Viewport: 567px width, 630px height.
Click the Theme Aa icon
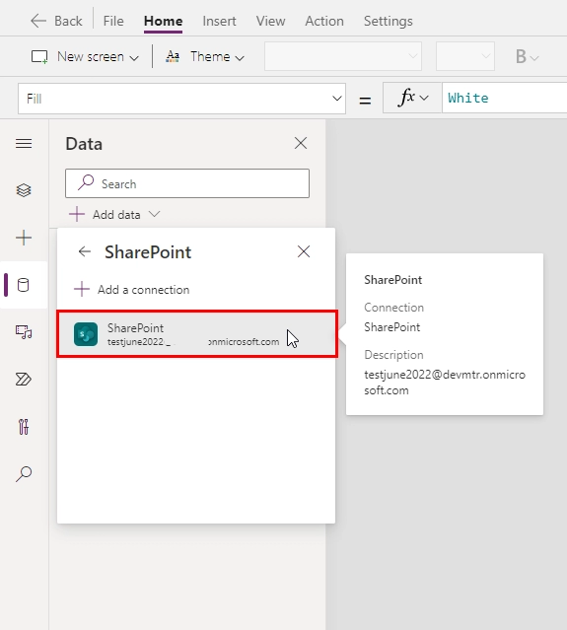coord(173,56)
